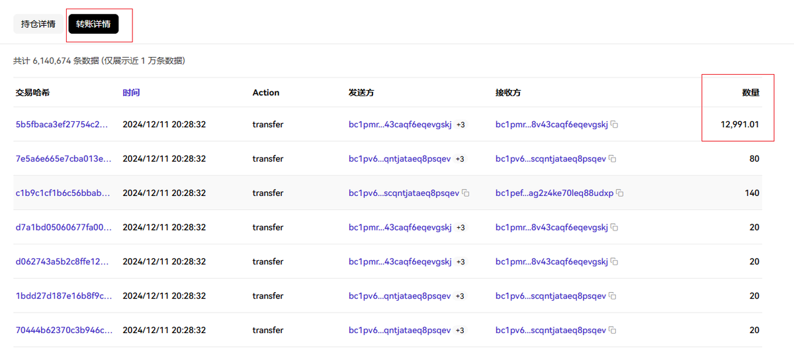Expand the +3 senders in the 7e5a6e665e7cba013e row
This screenshot has height=357, width=794.
[x=460, y=159]
